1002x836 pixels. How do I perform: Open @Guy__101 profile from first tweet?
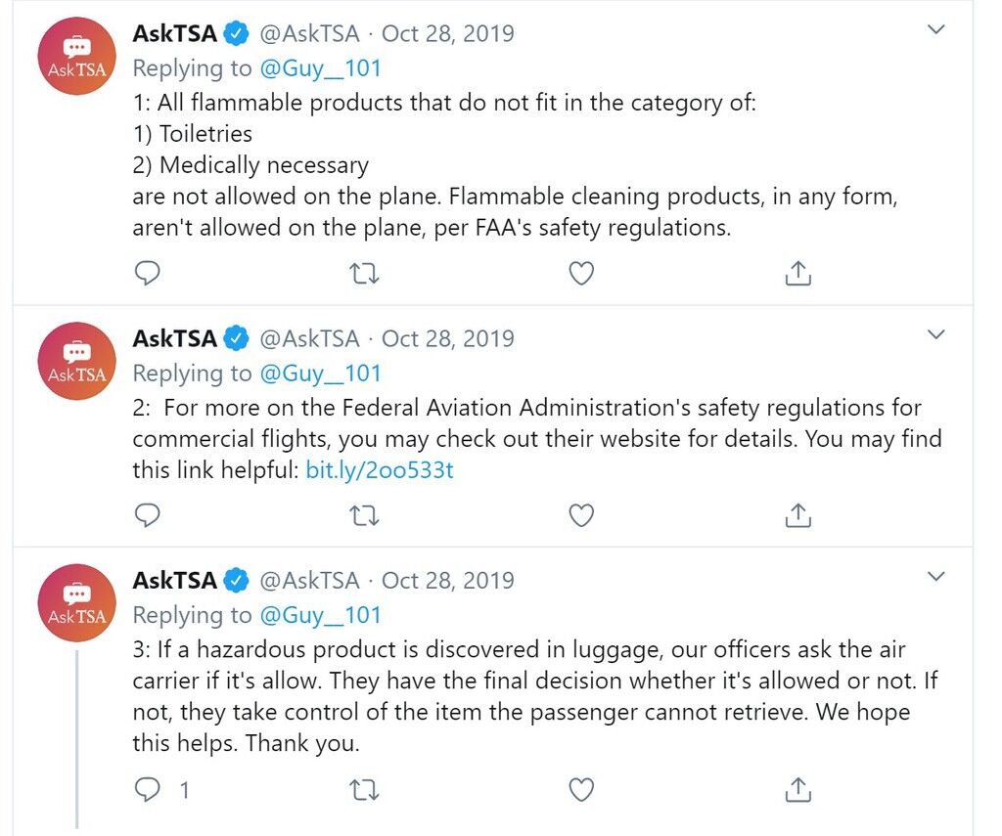320,68
